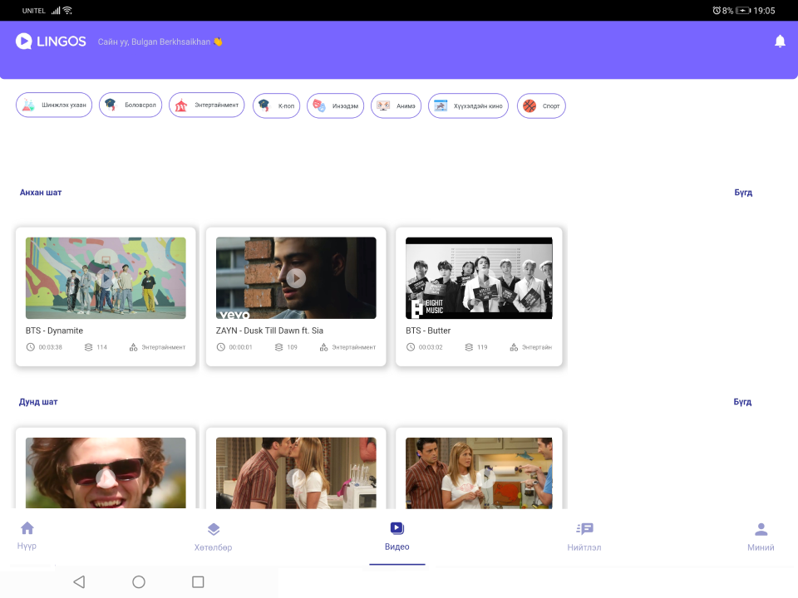The width and height of the screenshot is (798, 598).
Task: Select the Шинжлэх ухаан category chip
Action: [54, 105]
